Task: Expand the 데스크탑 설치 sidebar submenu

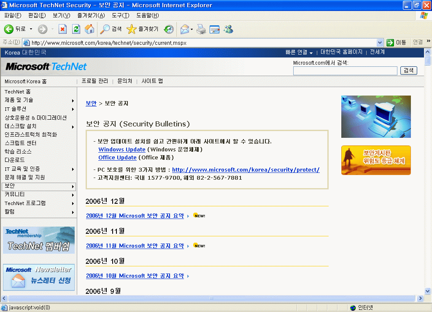Action: pos(73,127)
